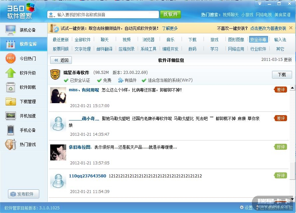This screenshot has width=296, height=213.
Task: Switch to 输入法 category tab
Action: coord(280,40)
